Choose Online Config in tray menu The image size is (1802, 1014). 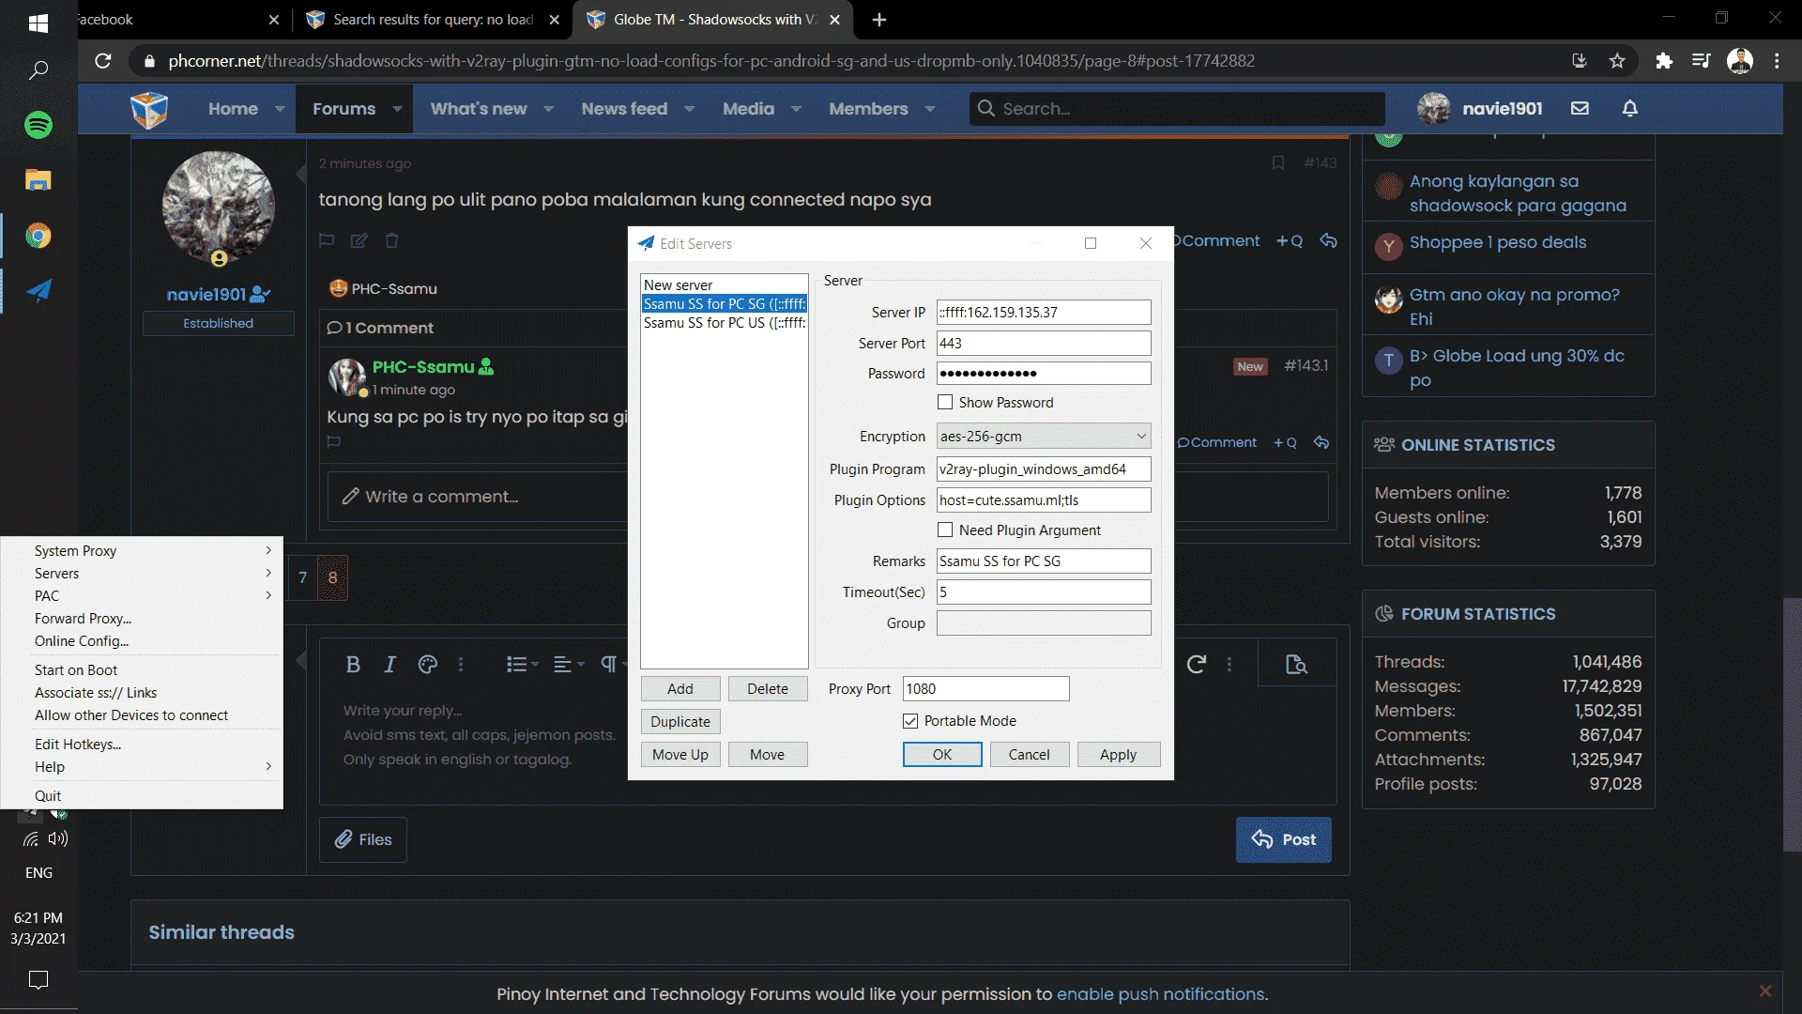tap(142, 641)
